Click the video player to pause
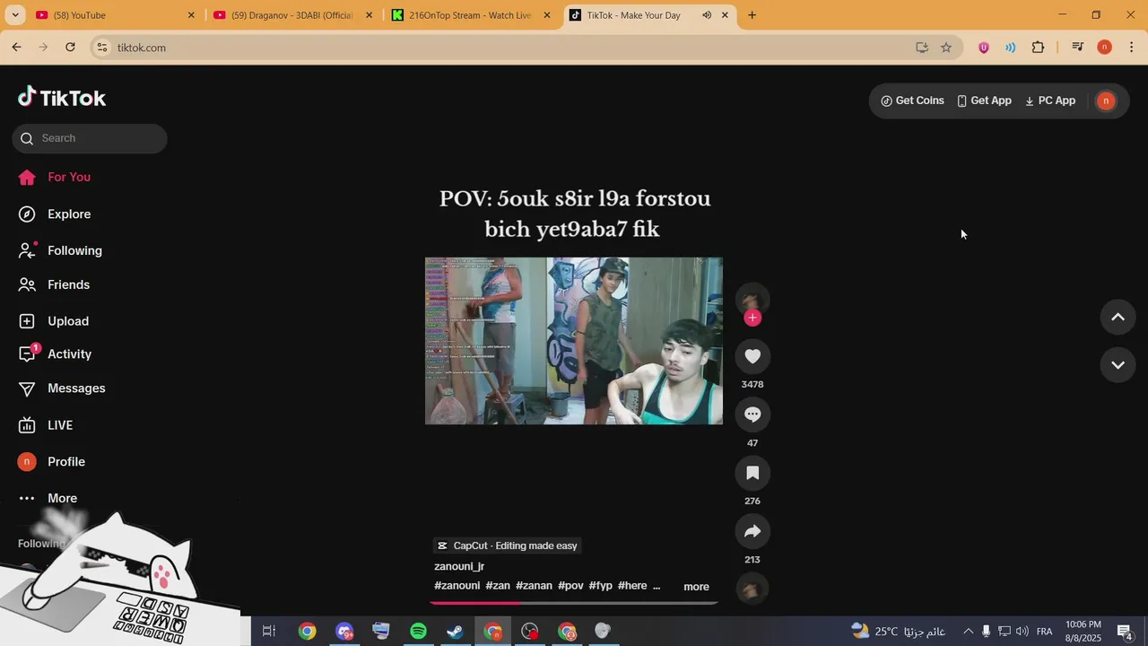Image resolution: width=1148 pixels, height=646 pixels. click(x=574, y=341)
